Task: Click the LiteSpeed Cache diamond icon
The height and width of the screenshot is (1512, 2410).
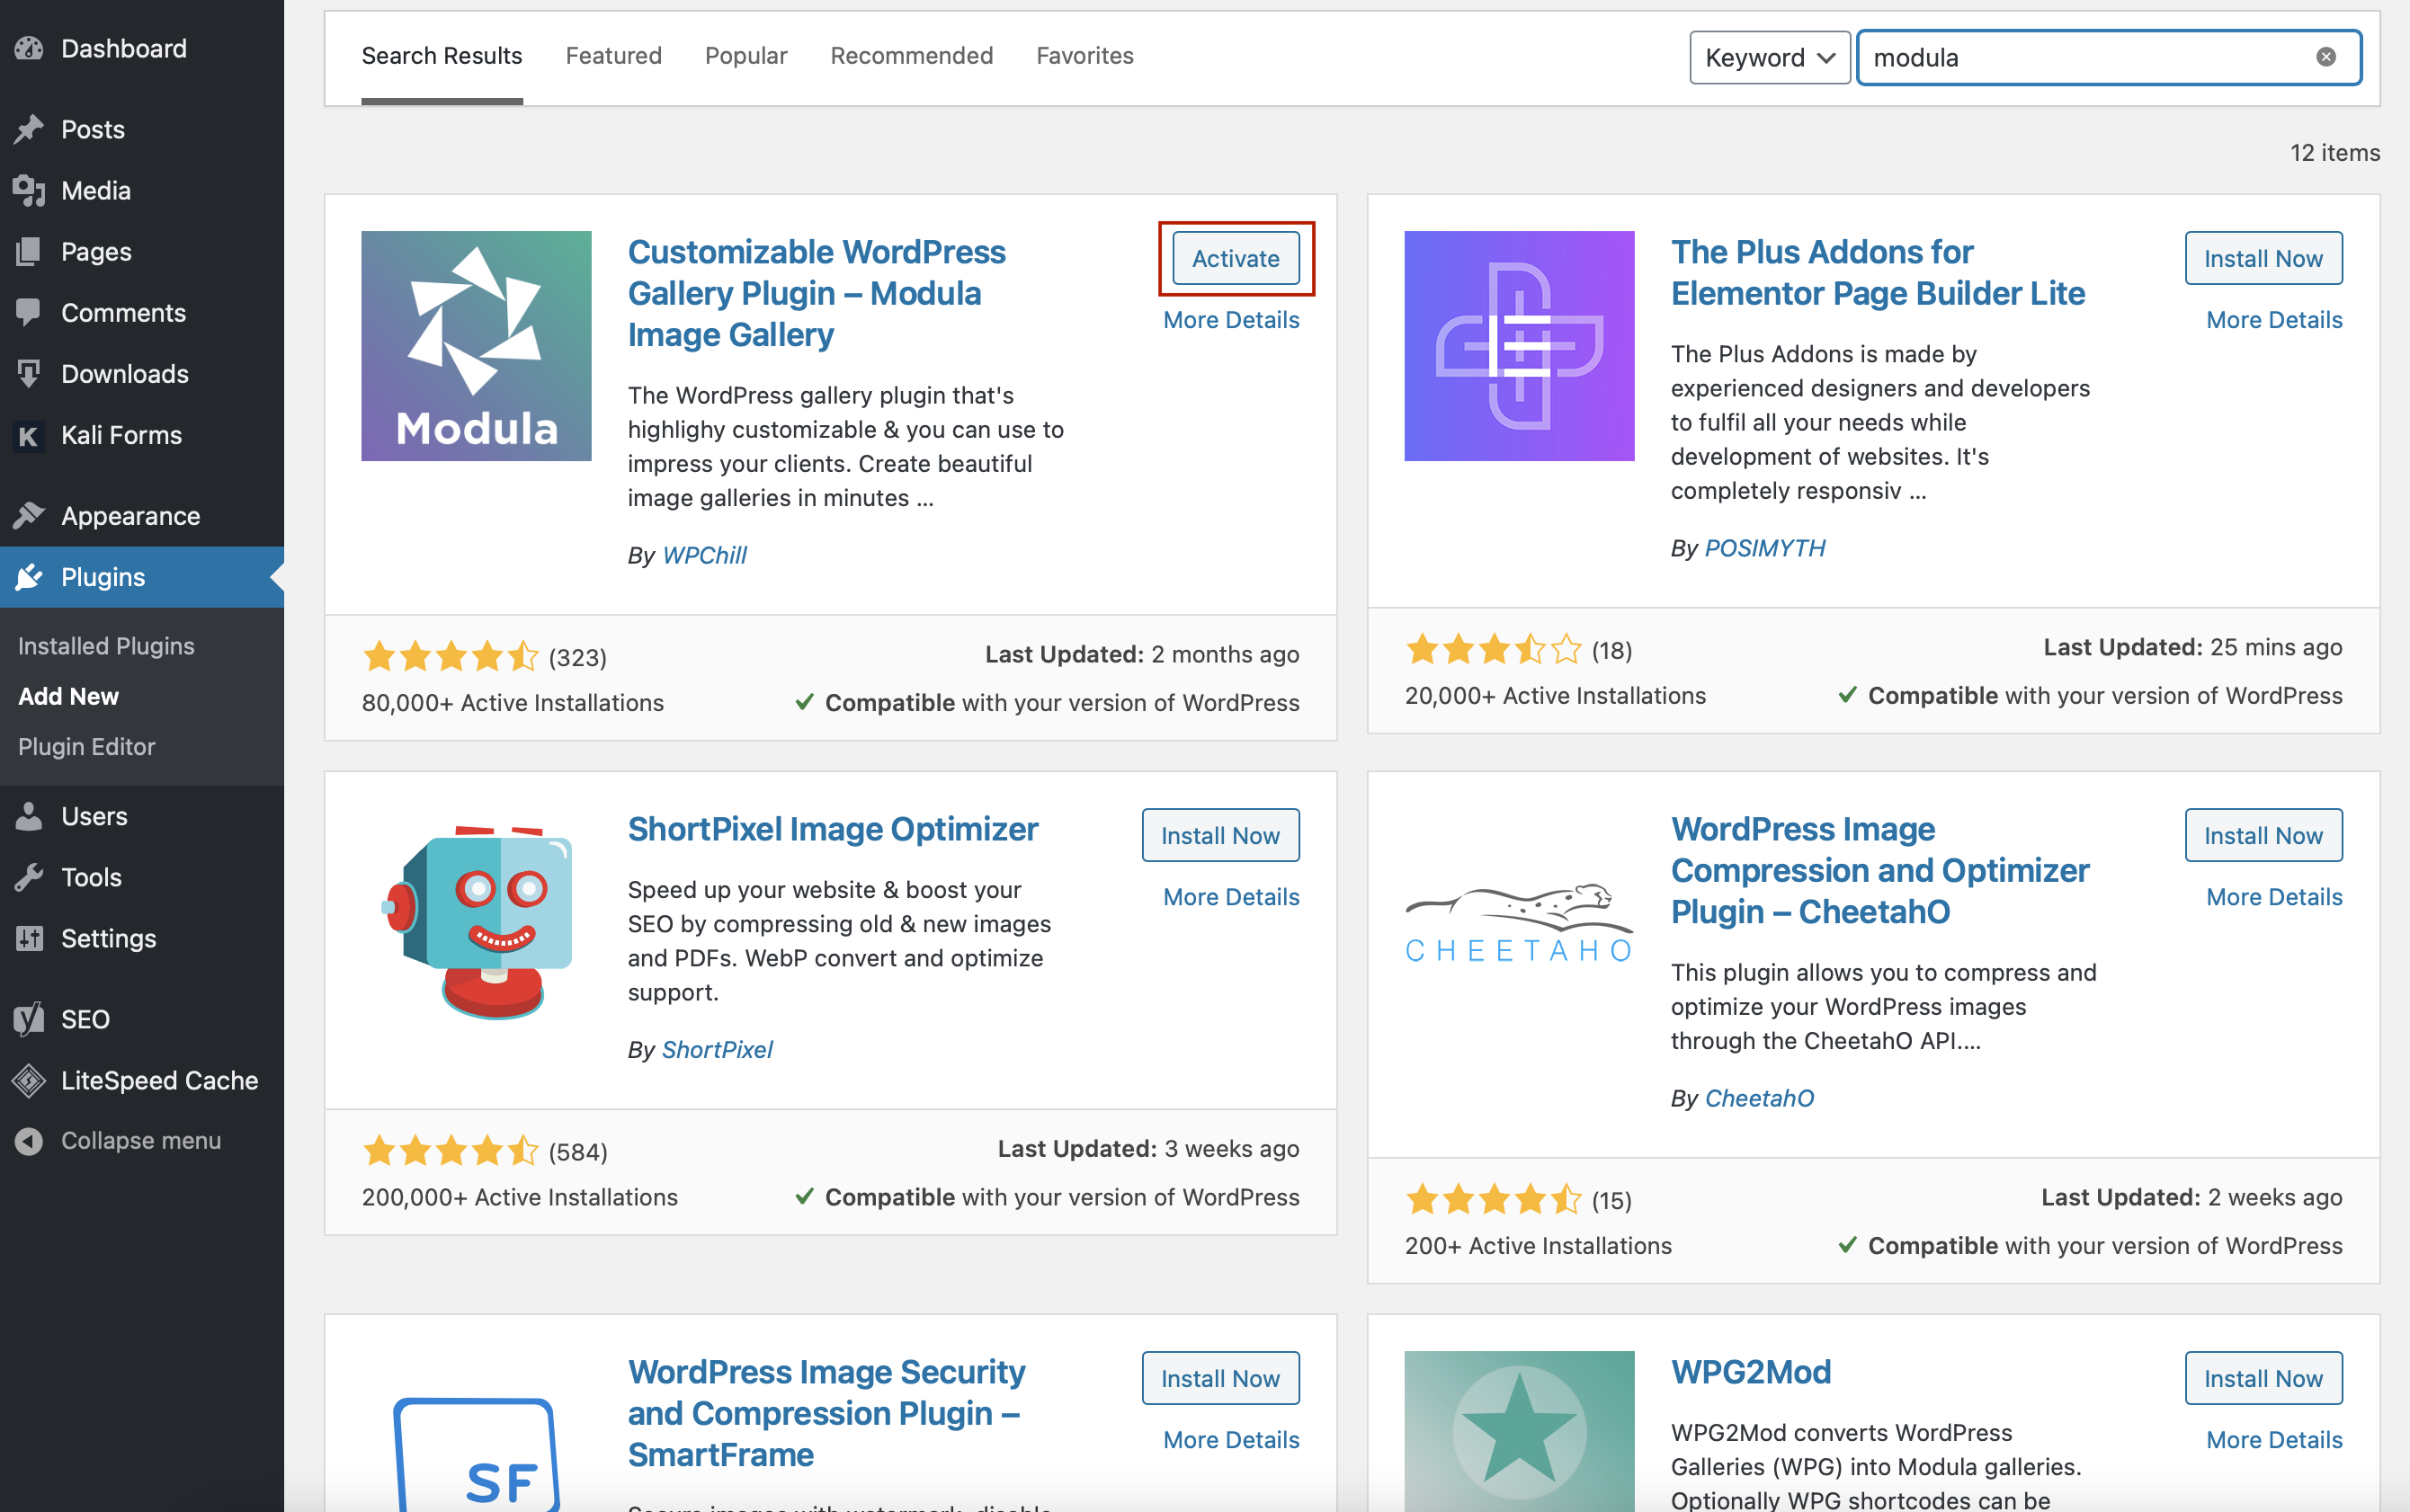Action: [29, 1080]
